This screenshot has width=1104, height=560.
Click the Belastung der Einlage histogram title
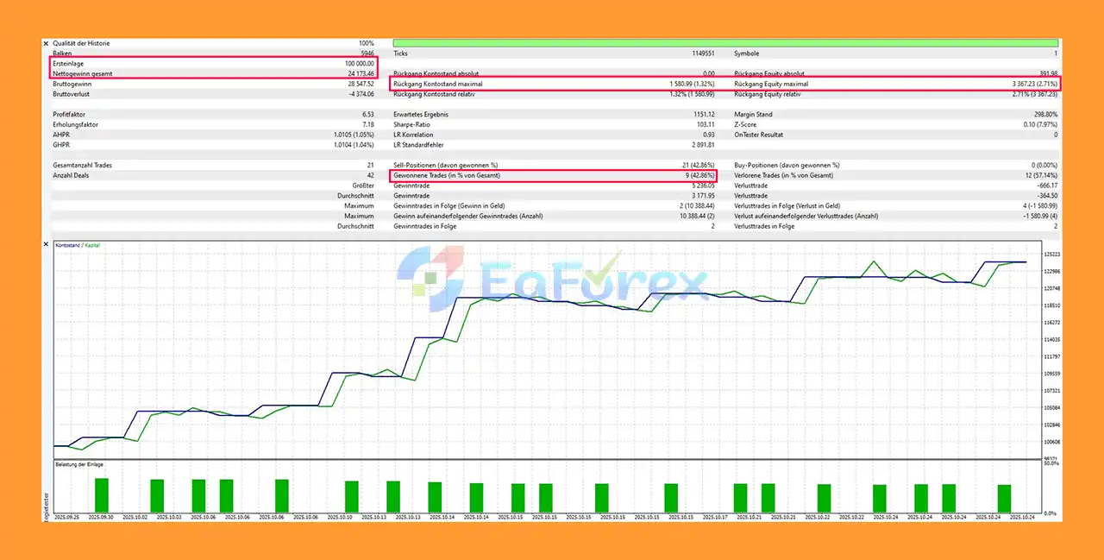pos(79,464)
